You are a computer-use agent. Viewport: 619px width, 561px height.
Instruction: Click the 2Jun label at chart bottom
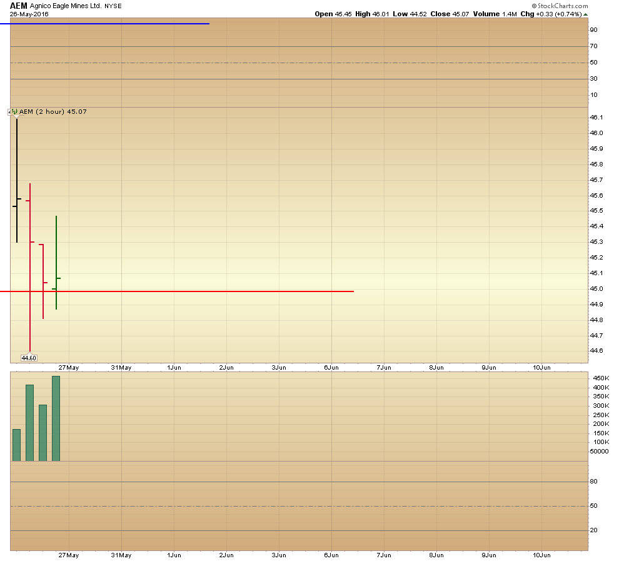point(226,555)
